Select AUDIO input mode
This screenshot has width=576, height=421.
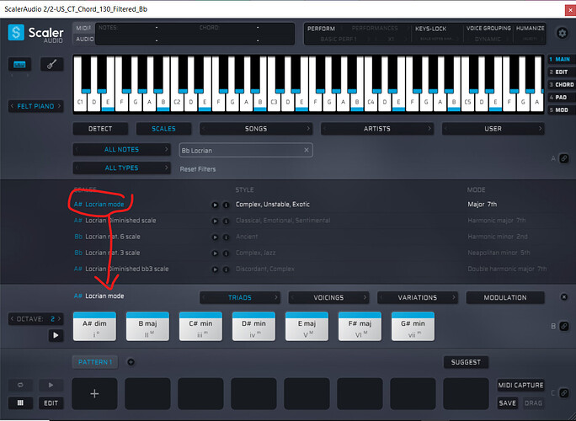click(x=84, y=39)
